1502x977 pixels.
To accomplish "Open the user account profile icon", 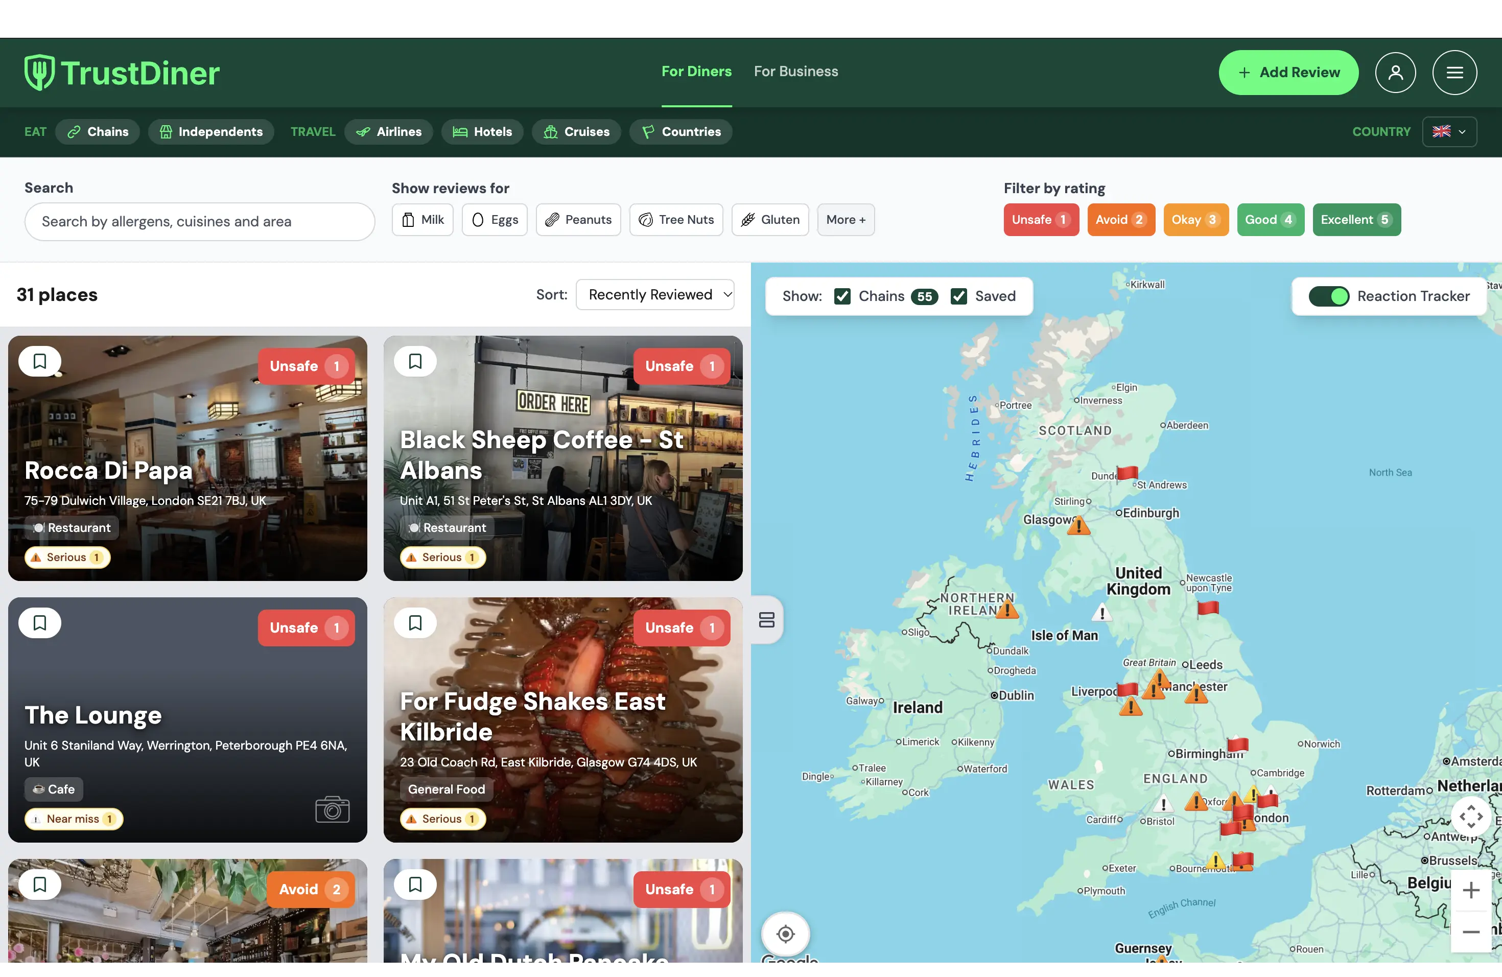I will [1395, 73].
